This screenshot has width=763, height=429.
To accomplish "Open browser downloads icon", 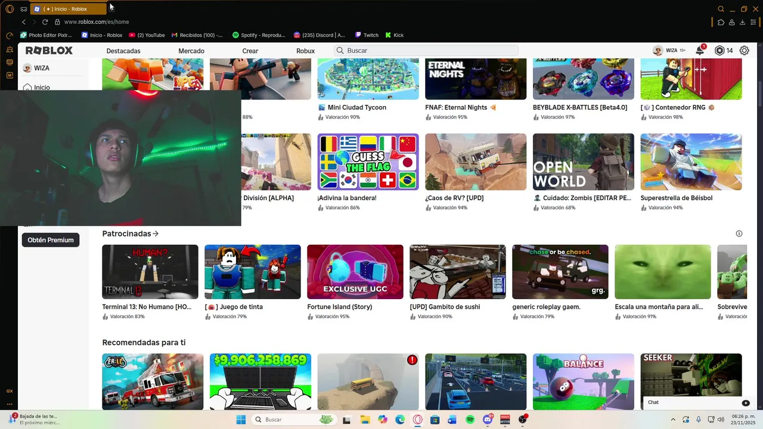I will tap(743, 22).
